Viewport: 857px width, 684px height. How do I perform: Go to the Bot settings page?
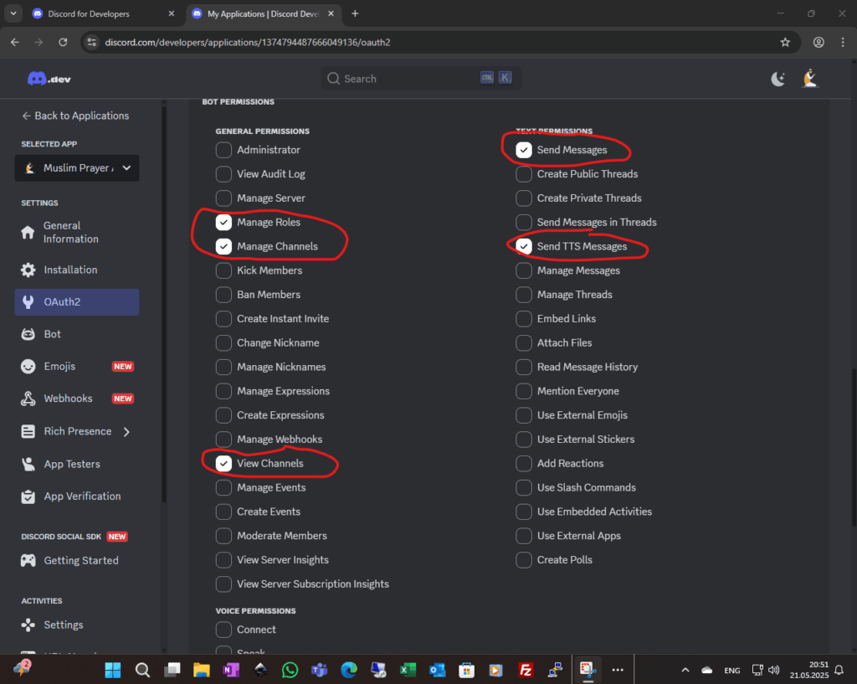pos(77,334)
